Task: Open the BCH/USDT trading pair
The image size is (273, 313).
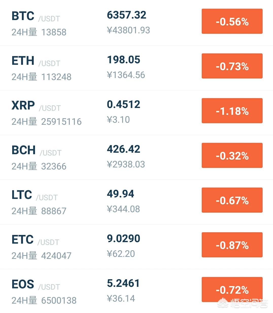Action: pyautogui.click(x=136, y=157)
